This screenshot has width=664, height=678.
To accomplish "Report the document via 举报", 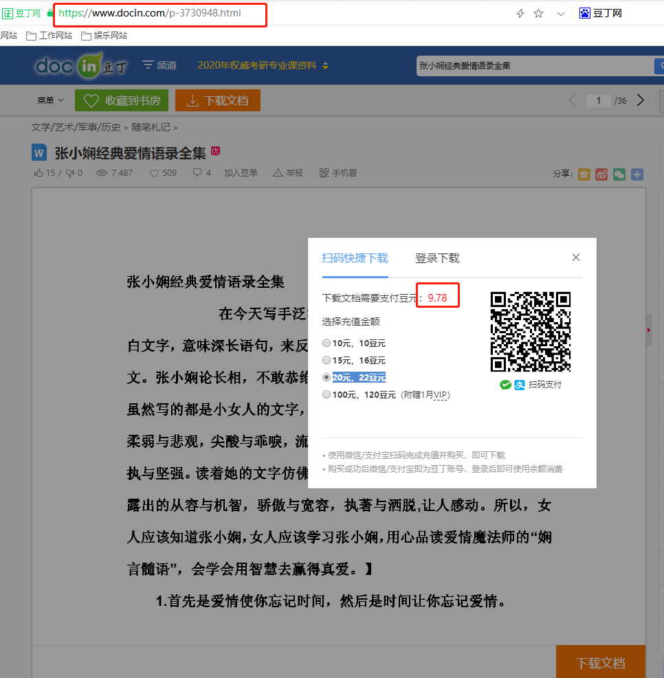I will pos(287,173).
